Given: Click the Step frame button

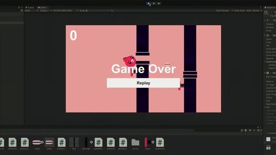Looking at the screenshot, I should tap(159, 3).
